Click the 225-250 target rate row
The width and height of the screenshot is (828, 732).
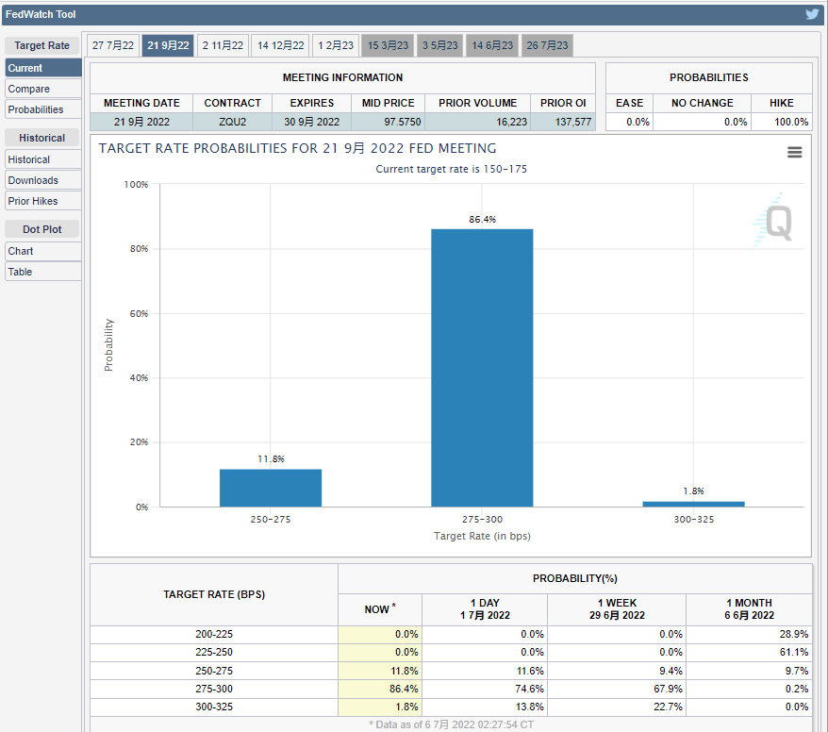click(x=451, y=652)
